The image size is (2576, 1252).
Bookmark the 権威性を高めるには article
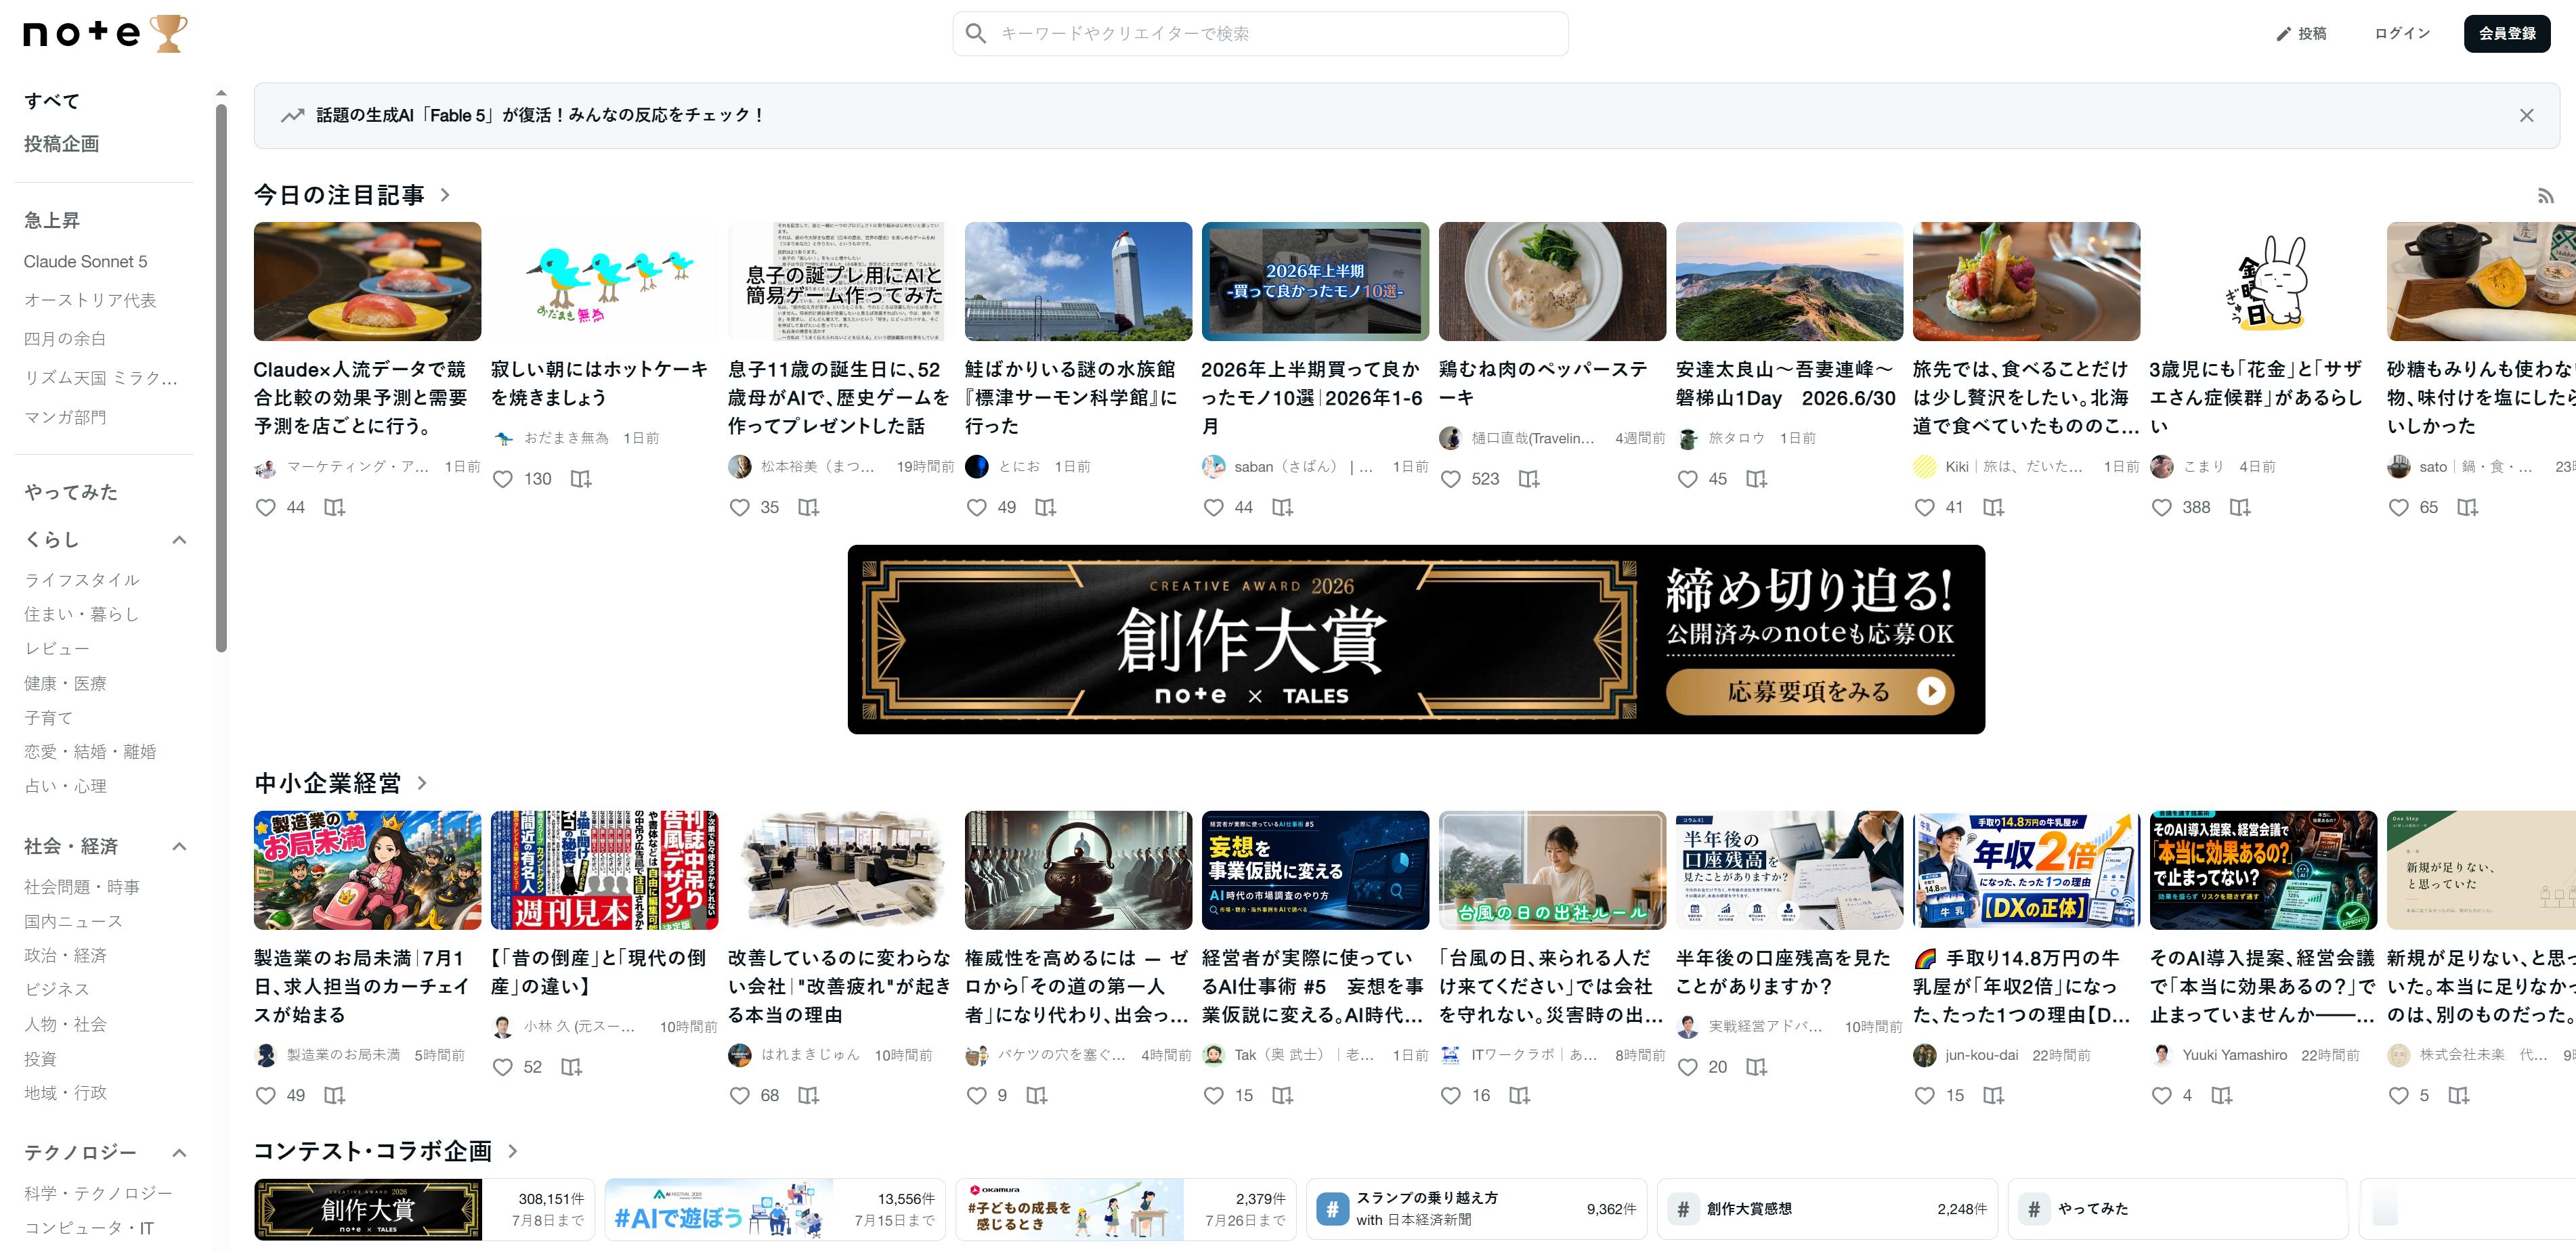tap(1036, 1096)
